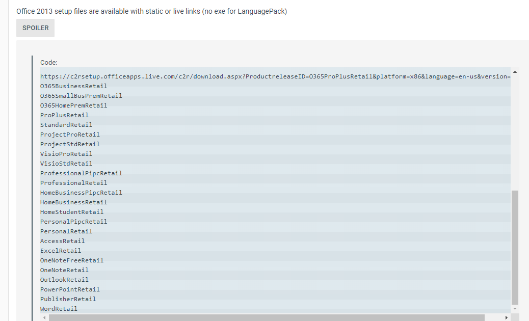
Task: Place cursor on the OutlookRetail line
Action: (x=64, y=280)
